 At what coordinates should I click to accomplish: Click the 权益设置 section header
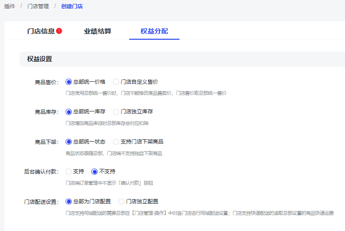point(40,59)
